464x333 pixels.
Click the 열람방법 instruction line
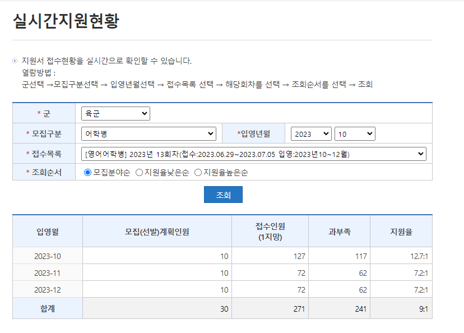(39, 72)
